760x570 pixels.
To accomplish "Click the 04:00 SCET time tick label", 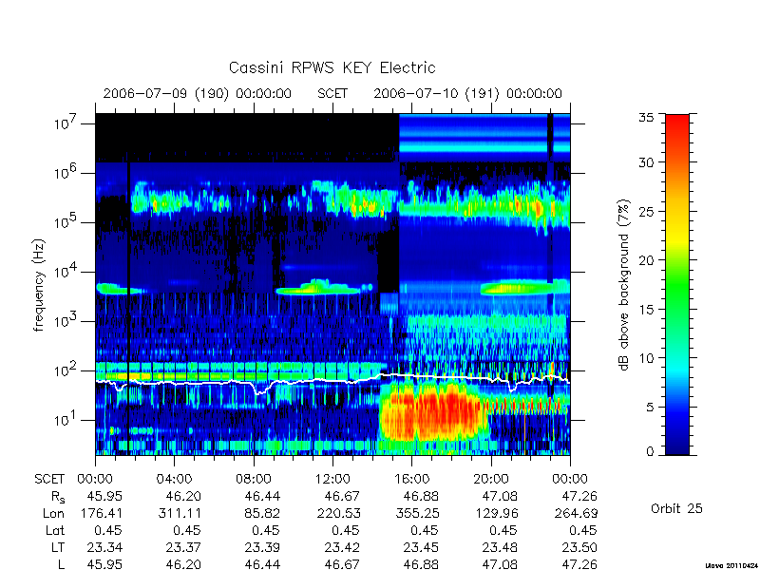I will point(174,480).
